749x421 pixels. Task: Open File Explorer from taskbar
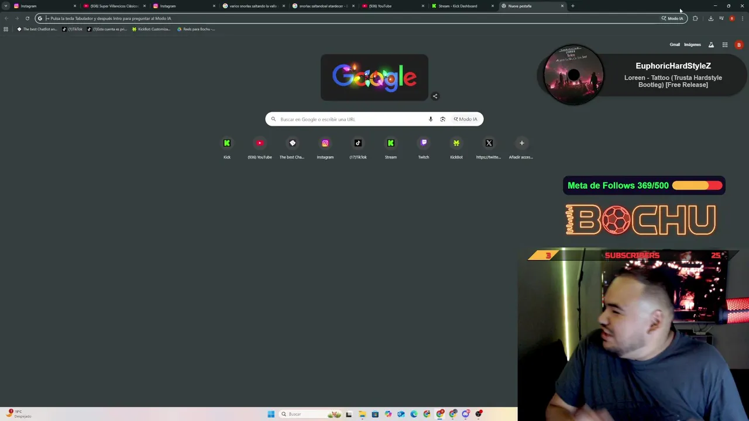coord(362,414)
